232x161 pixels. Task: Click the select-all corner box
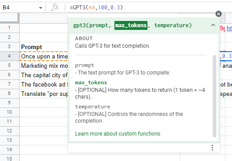click(9, 18)
